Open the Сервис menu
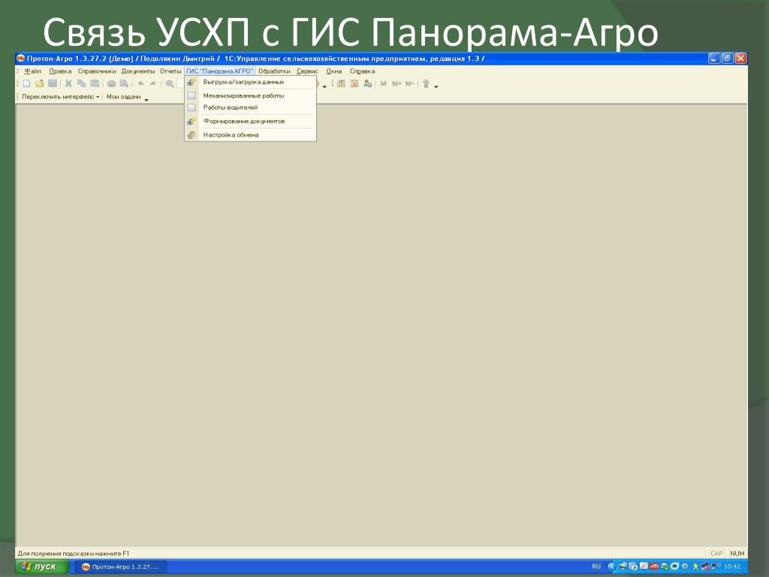The height and width of the screenshot is (577, 769). point(307,71)
